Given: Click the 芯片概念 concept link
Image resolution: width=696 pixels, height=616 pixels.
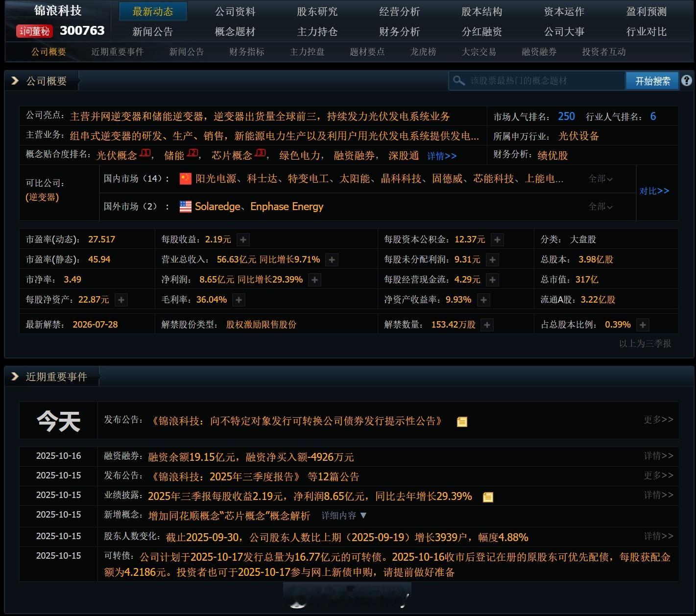Looking at the screenshot, I should point(232,156).
